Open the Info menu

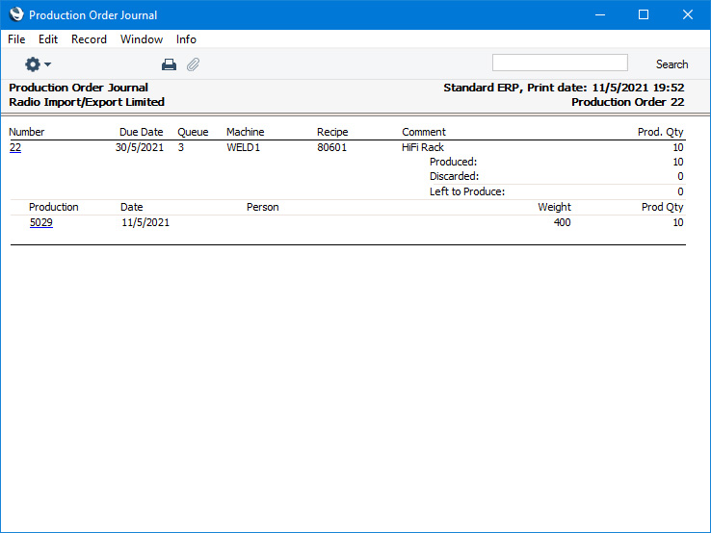coord(186,39)
